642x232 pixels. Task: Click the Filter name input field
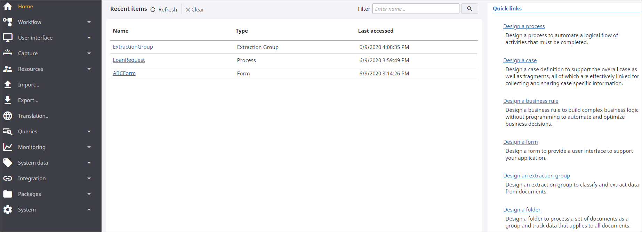tap(416, 9)
